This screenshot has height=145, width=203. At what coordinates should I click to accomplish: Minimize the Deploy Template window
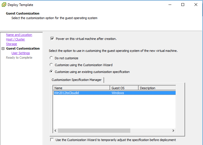(x=170, y=5)
